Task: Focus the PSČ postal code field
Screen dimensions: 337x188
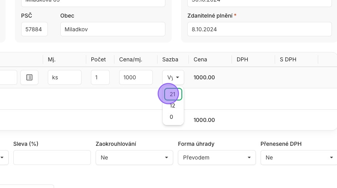Action: click(34, 29)
